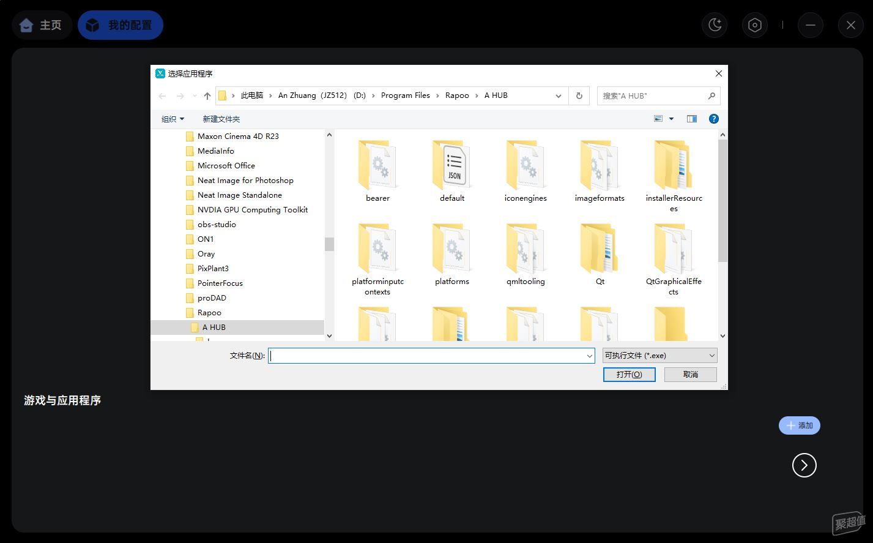Select the installerResources folder

point(674,176)
